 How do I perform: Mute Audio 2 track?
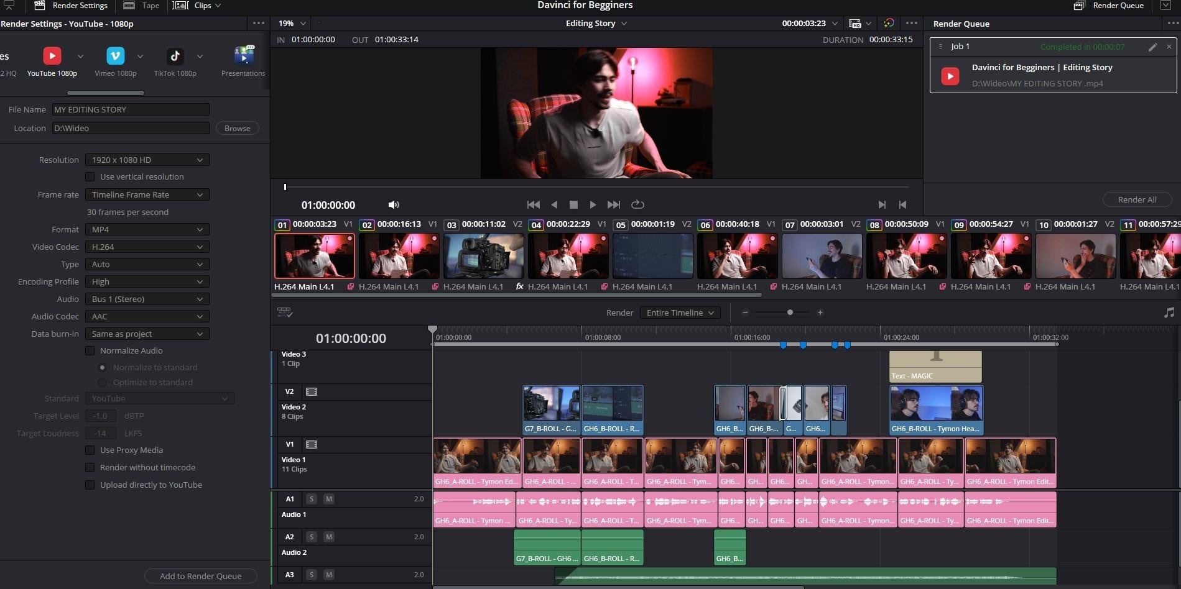[x=329, y=537]
